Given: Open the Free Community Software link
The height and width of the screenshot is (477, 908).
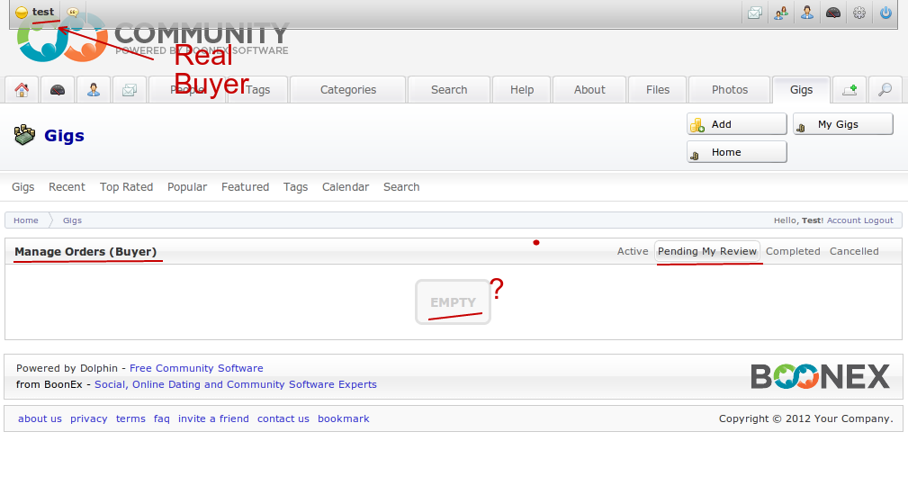Looking at the screenshot, I should [x=196, y=368].
